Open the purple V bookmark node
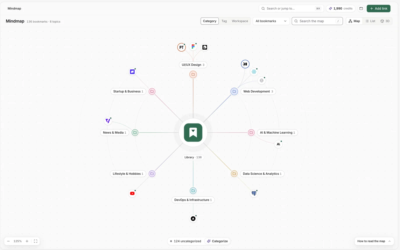The height and width of the screenshot is (250, 400). tap(108, 121)
